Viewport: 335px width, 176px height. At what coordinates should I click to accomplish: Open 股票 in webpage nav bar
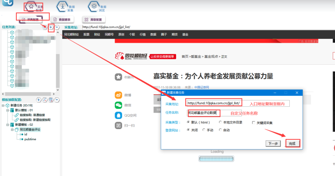(x=86, y=35)
